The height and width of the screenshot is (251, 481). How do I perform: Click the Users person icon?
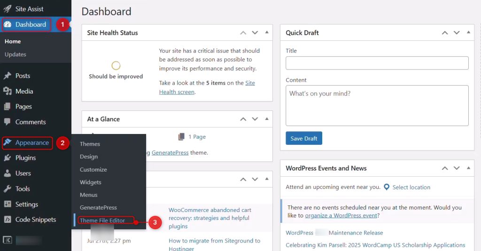pos(8,173)
